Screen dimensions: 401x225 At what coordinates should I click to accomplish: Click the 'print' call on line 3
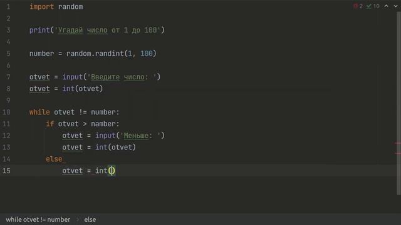tap(39, 31)
